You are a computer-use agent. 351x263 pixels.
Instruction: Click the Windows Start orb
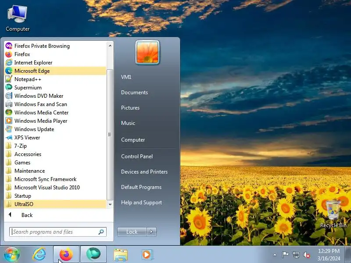click(11, 255)
